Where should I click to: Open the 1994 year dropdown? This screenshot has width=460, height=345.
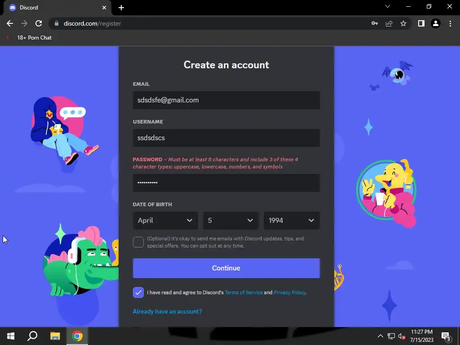pyautogui.click(x=292, y=220)
